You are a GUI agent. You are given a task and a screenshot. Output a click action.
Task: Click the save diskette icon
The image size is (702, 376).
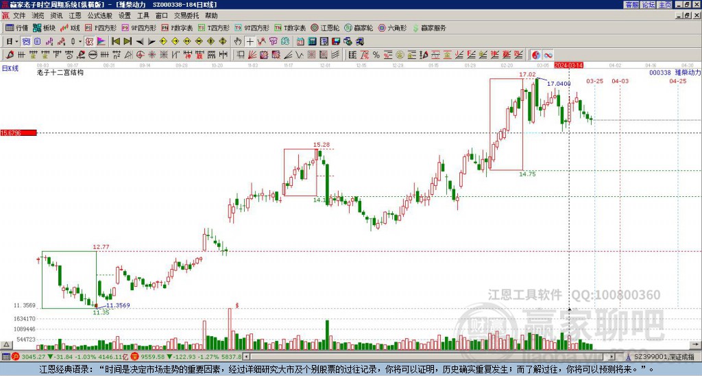(x=336, y=41)
